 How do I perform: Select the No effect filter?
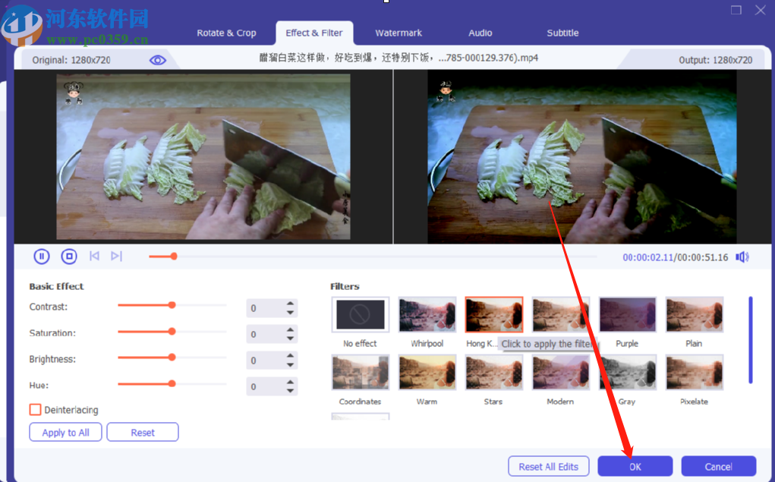[360, 314]
